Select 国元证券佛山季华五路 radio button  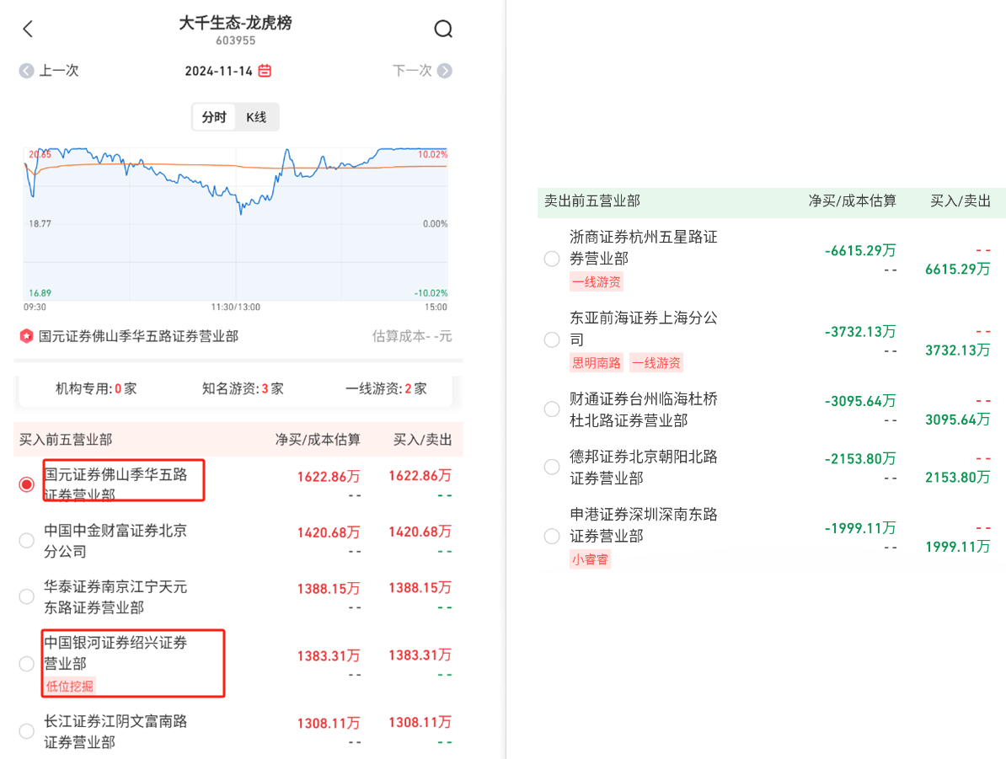pyautogui.click(x=27, y=484)
